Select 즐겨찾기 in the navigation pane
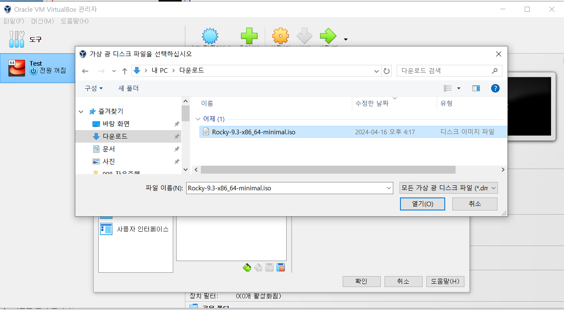 tap(111, 111)
